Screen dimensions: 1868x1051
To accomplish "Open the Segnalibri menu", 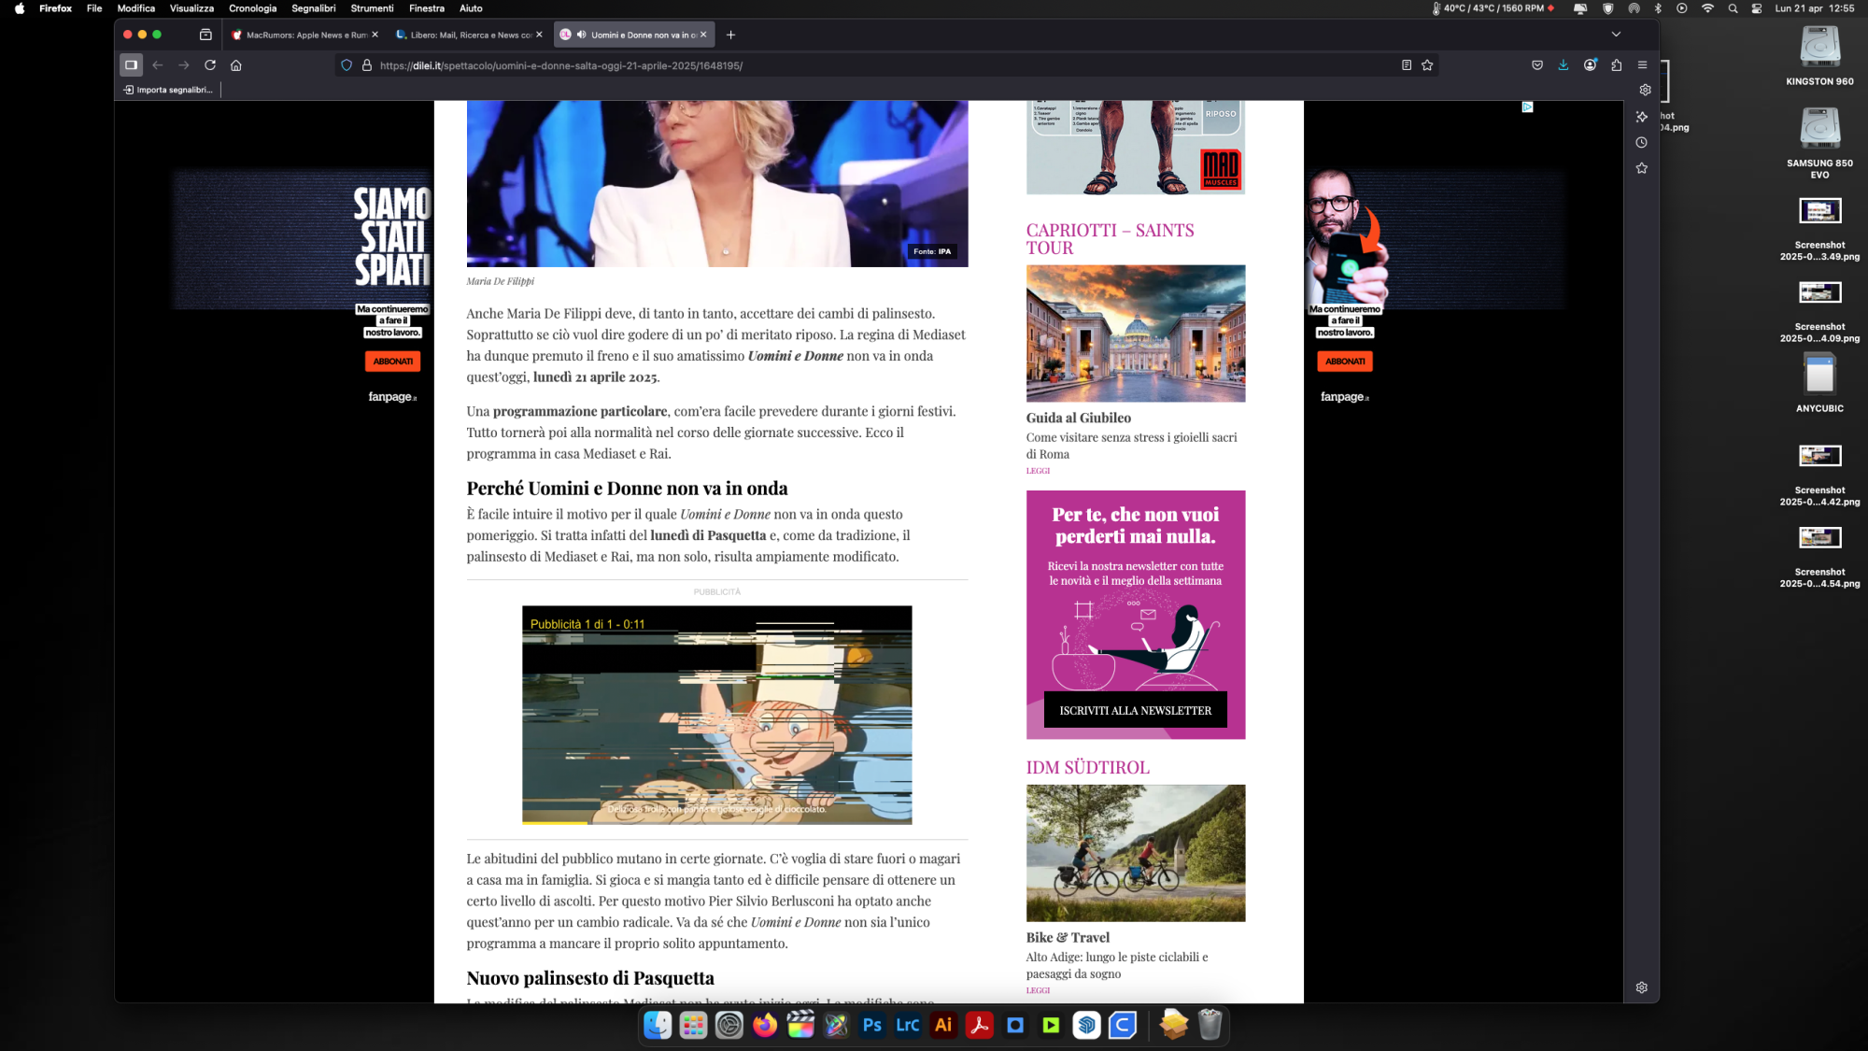I will (313, 8).
